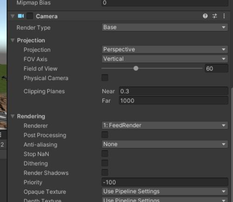Open the Projection Perspective dropdown
233x202 pixels.
point(165,49)
